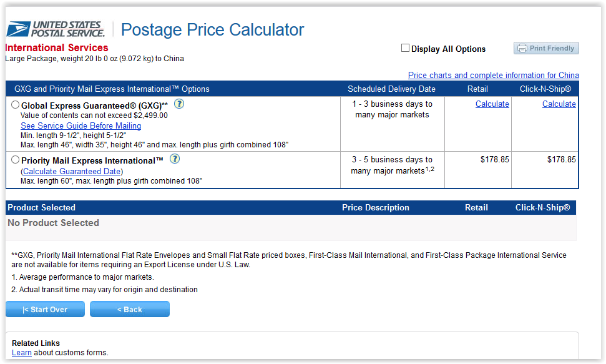Click the help icon beside Global Express Guaranteed
Image resolution: width=606 pixels, height=364 pixels.
(179, 104)
